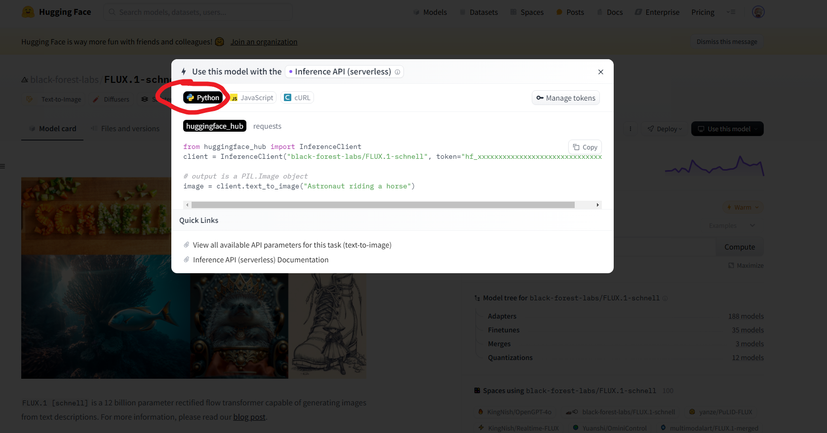827x433 pixels.
Task: Maximize the inference widget
Action: [x=746, y=265]
